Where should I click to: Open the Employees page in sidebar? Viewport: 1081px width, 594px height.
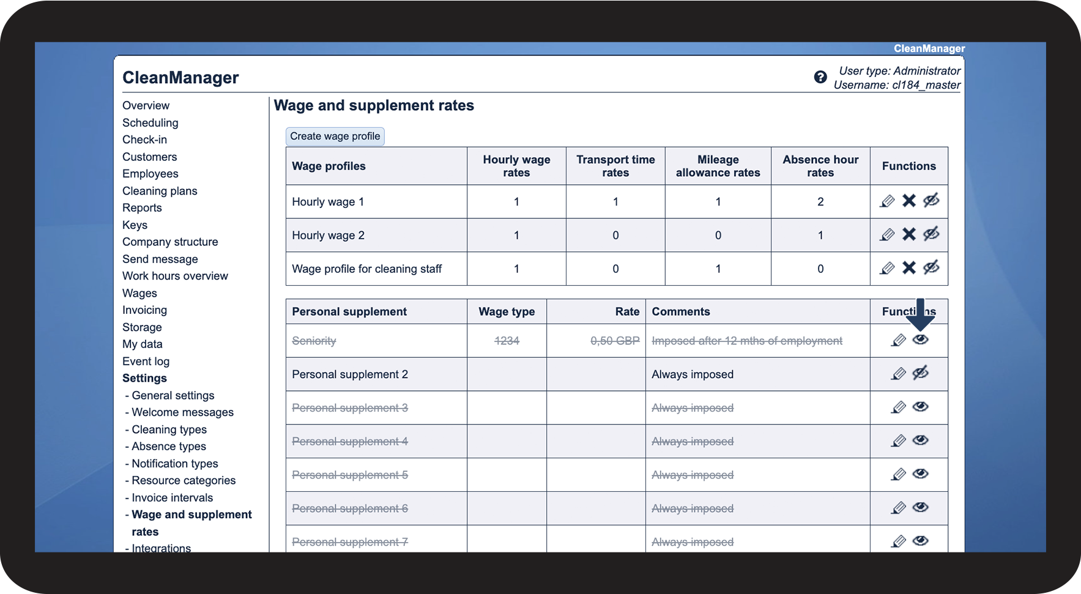point(150,174)
